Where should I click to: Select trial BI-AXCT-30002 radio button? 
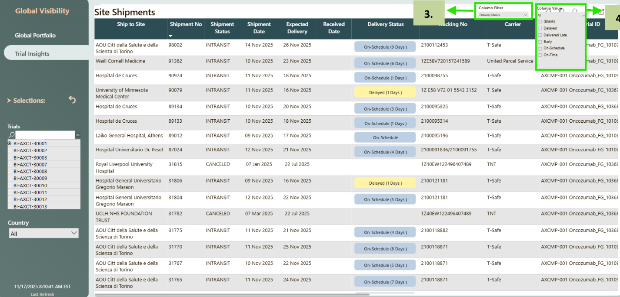pos(10,150)
